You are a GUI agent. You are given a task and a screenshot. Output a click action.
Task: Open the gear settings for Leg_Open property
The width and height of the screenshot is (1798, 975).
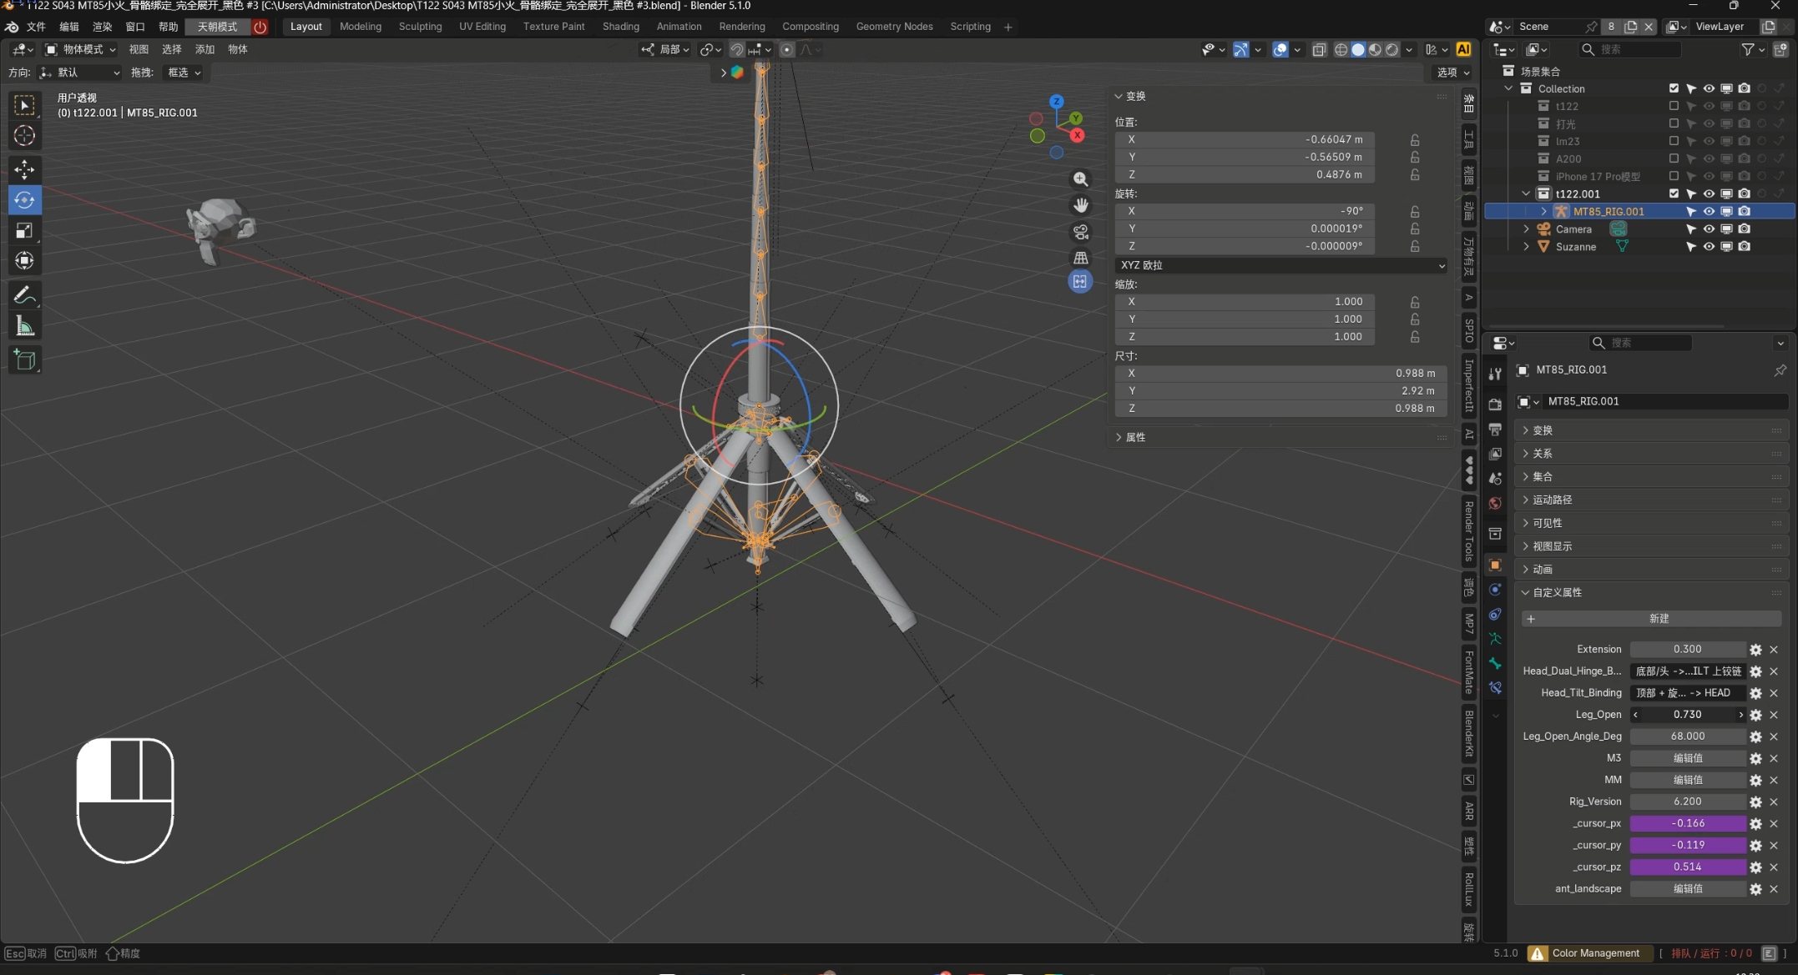(x=1755, y=715)
